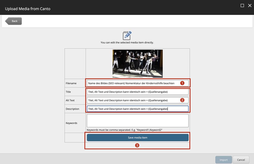Image resolution: width=254 pixels, height=164 pixels.
Task: Maximize the Upload Media dialog
Action: (242, 6)
